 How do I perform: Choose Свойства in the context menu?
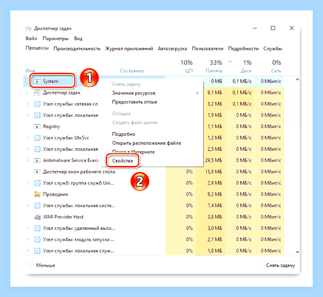(x=122, y=161)
